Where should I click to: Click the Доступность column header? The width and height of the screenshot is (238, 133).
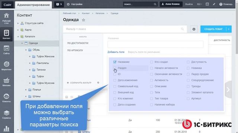pyautogui.click(x=222, y=40)
